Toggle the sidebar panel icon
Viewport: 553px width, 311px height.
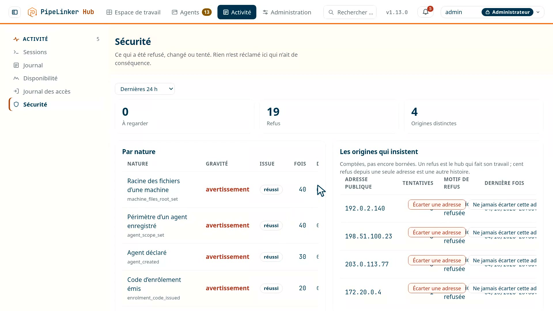coord(15,12)
